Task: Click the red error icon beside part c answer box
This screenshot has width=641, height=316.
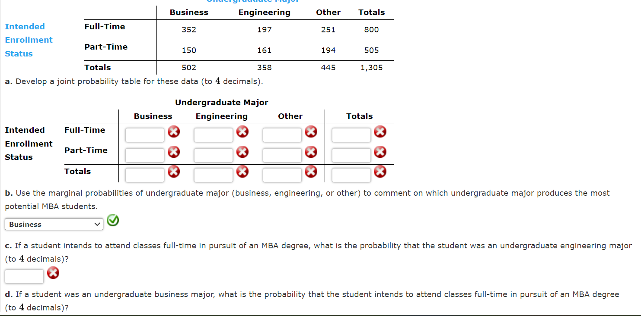Action: [53, 273]
